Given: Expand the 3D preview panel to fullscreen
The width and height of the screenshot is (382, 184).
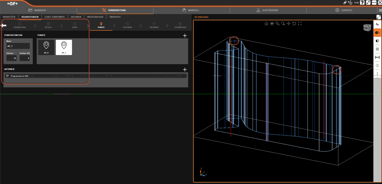Looking at the screenshot, I should [378, 17].
